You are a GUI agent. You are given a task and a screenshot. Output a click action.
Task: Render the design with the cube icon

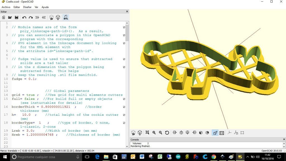click(58, 17)
